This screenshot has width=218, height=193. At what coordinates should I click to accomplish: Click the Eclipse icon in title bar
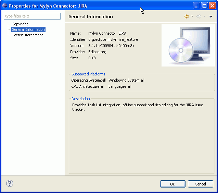4,5
